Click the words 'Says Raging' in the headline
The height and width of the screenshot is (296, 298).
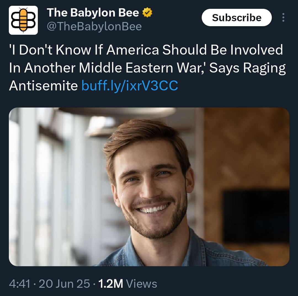(x=248, y=68)
